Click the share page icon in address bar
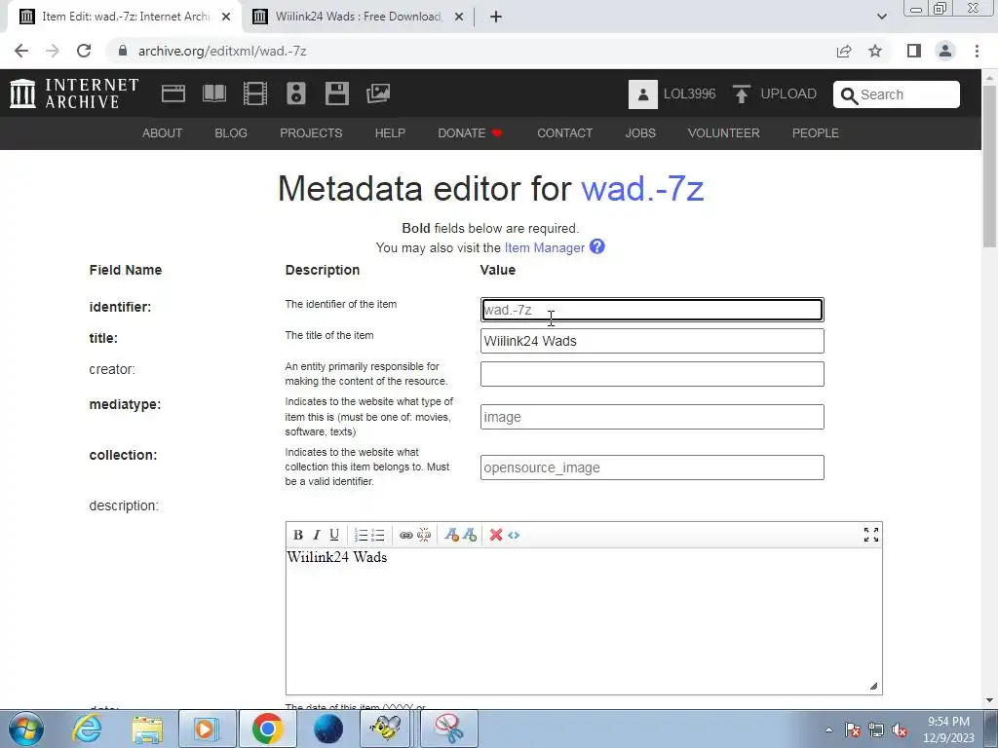Viewport: 998px width, 748px height. [844, 51]
